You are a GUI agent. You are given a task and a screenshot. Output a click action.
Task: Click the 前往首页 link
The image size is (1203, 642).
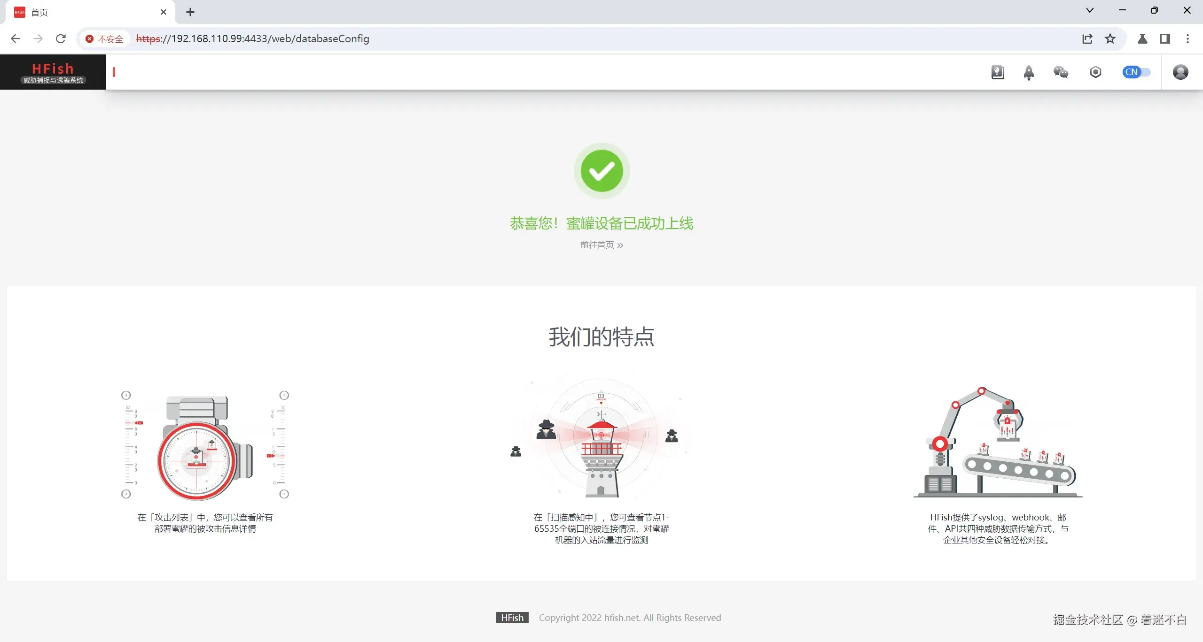(x=601, y=245)
